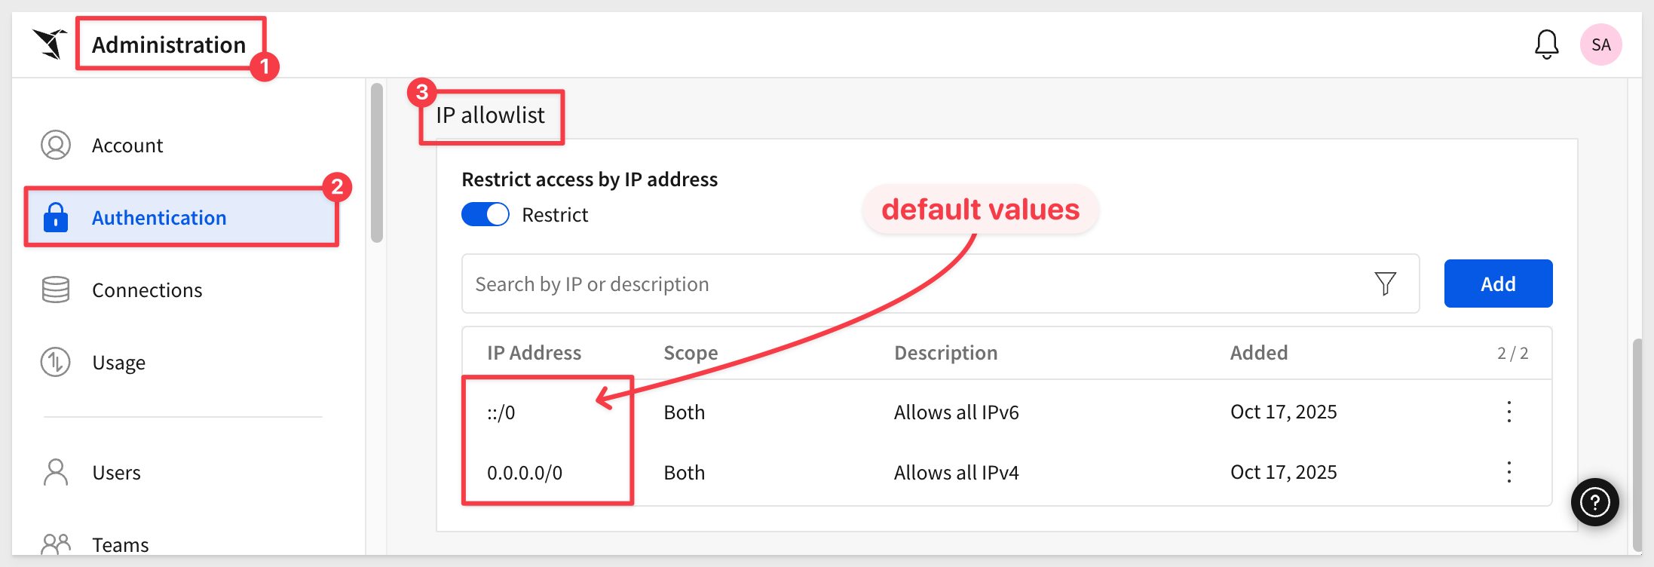1654x567 pixels.
Task: Go to Users in the sidebar
Action: click(116, 473)
